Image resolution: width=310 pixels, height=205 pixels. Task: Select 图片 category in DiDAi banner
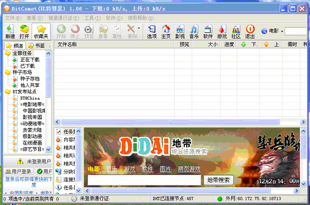click(165, 169)
